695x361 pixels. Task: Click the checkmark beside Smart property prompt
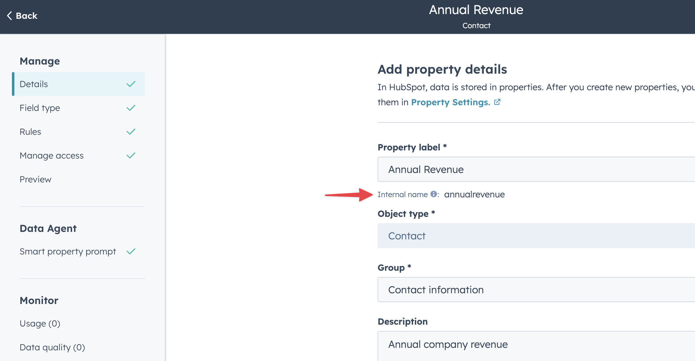click(x=131, y=251)
